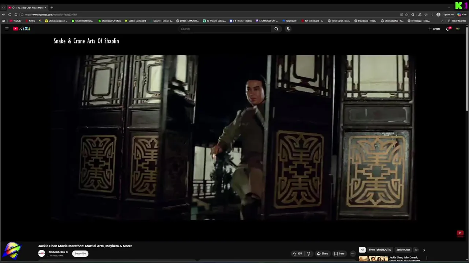Click the red YouTube watermark in player corner
469x263 pixels.
(x=460, y=233)
